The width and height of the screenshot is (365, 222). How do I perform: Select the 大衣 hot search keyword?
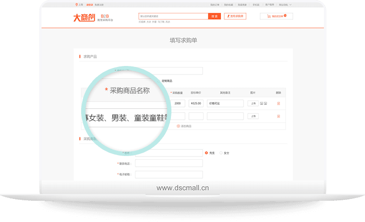tap(149, 22)
